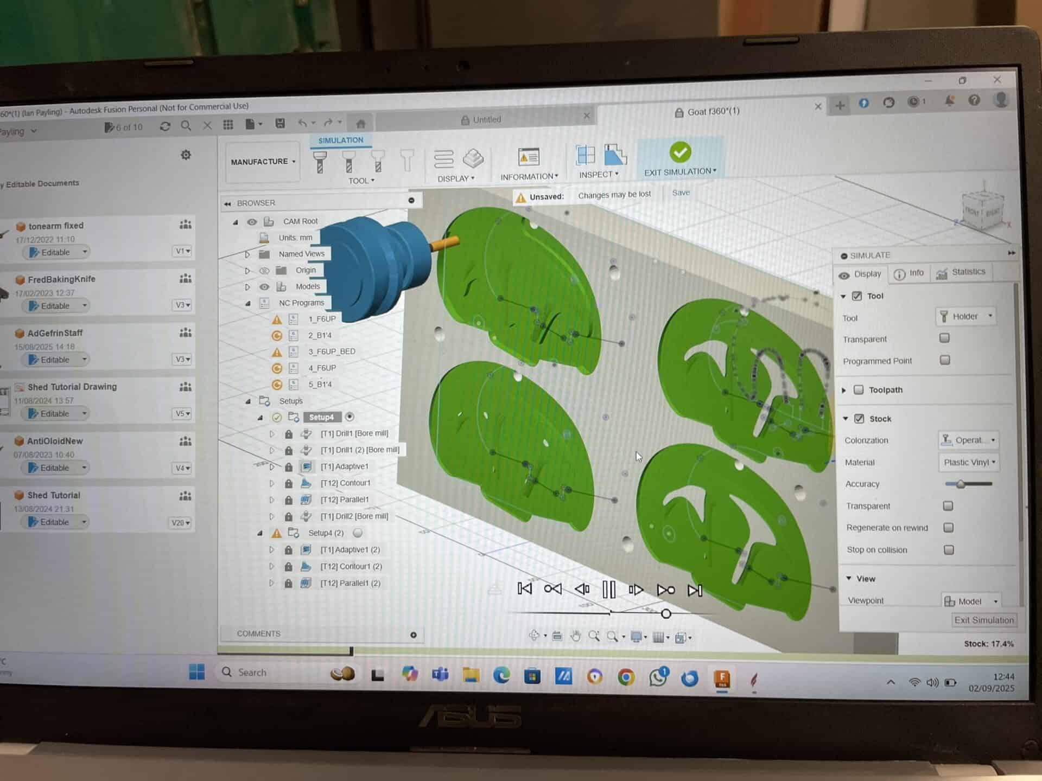Select the Pan hand tool
Image resolution: width=1042 pixels, height=781 pixels.
click(x=575, y=636)
